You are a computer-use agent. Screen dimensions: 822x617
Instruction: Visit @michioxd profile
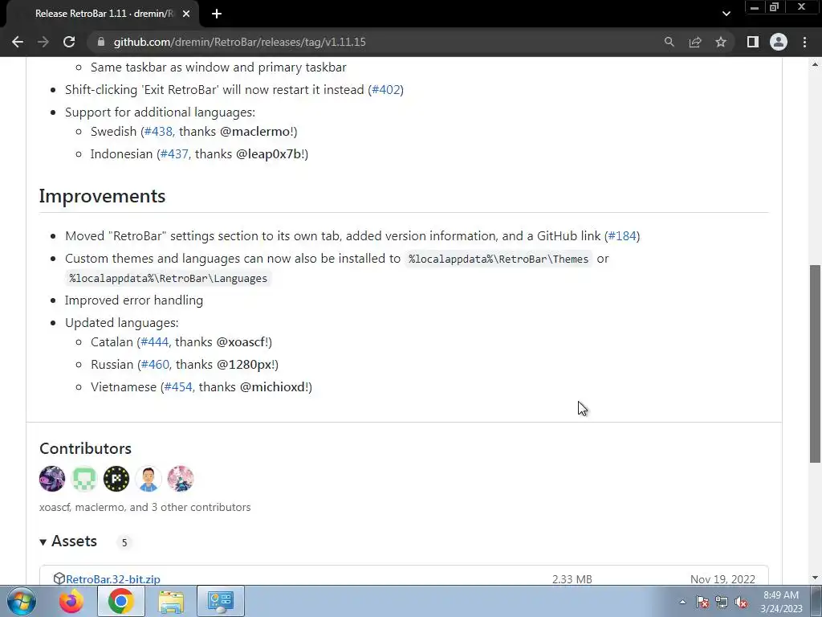pos(273,387)
